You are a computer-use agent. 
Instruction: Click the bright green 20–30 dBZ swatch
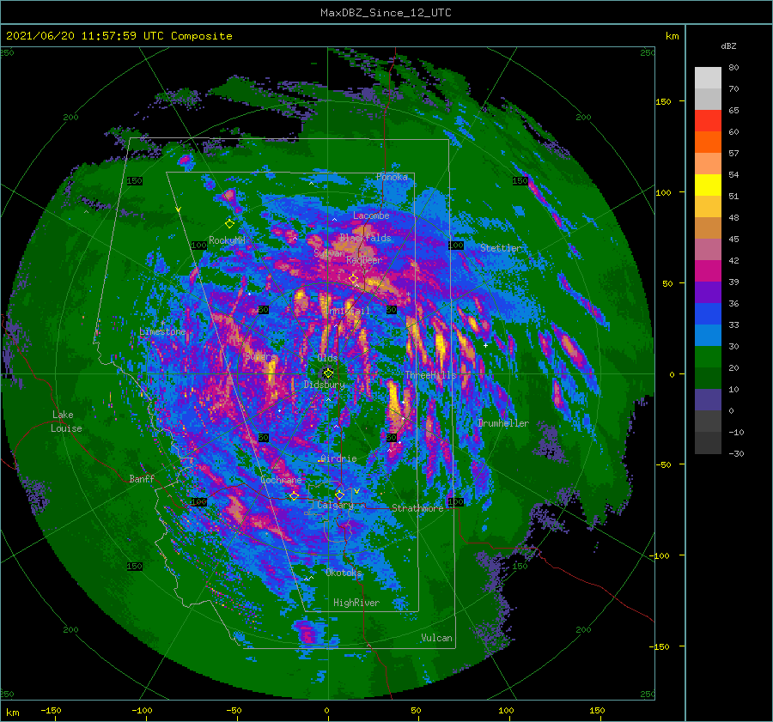(x=708, y=357)
